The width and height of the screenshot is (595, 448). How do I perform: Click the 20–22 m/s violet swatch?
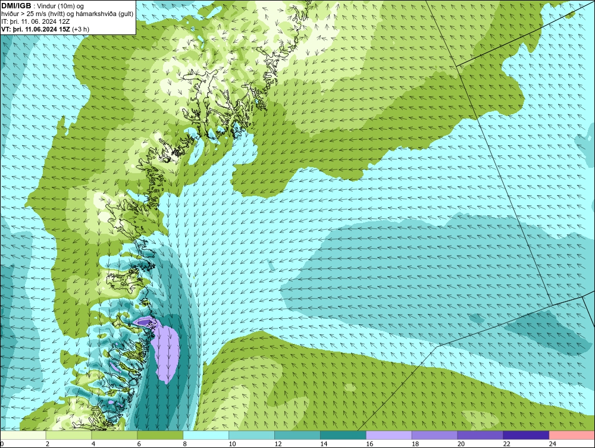click(480, 435)
